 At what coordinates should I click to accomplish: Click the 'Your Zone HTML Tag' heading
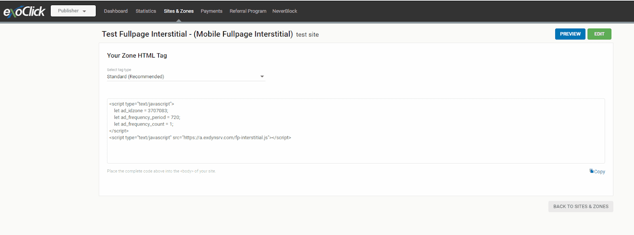pyautogui.click(x=137, y=56)
